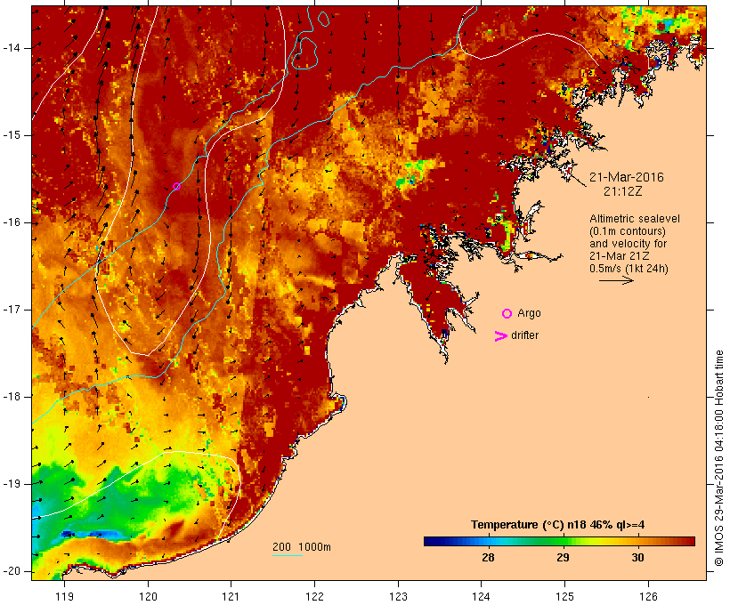Click the 'and velocity for' text line
This screenshot has height=605, width=730.
coord(628,244)
